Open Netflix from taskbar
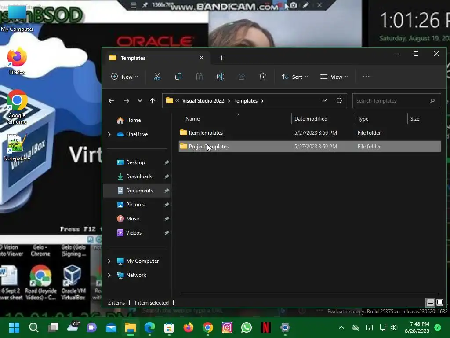Viewport: 450px width, 338px height. tap(266, 327)
